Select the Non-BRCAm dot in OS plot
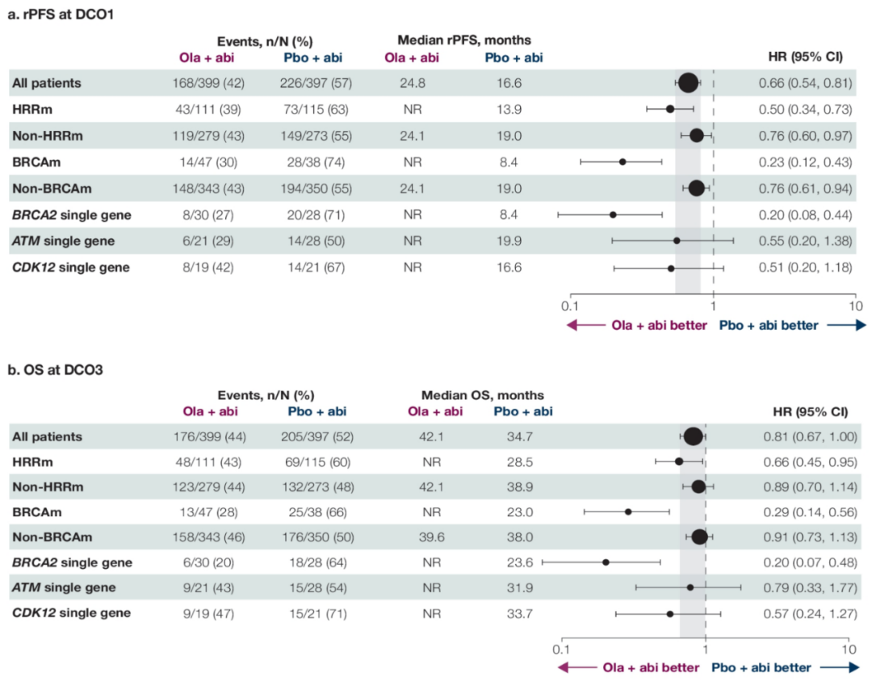Screen dimensions: 872x686 (x=699, y=536)
